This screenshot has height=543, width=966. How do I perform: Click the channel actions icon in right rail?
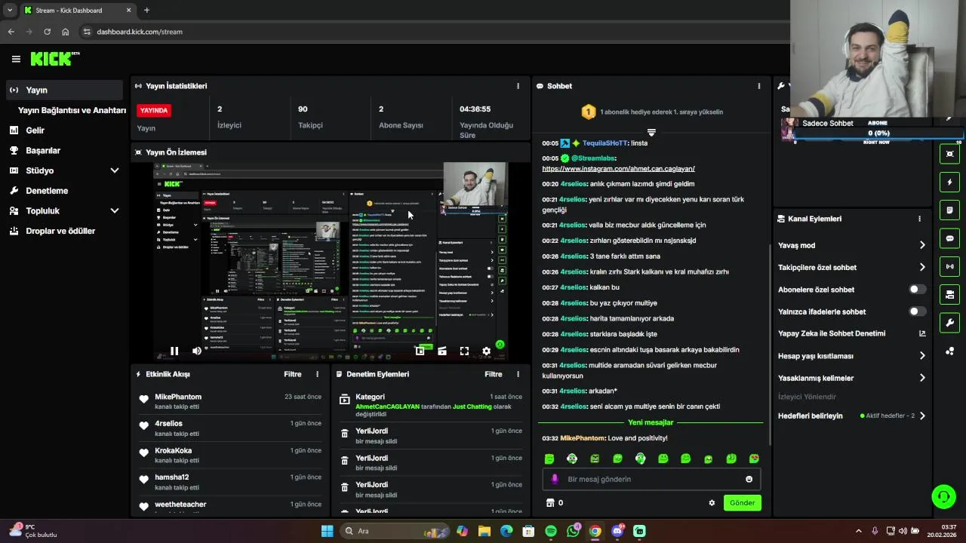(949, 294)
